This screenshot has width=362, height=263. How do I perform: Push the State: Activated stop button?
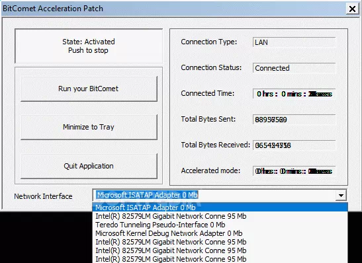click(x=89, y=46)
